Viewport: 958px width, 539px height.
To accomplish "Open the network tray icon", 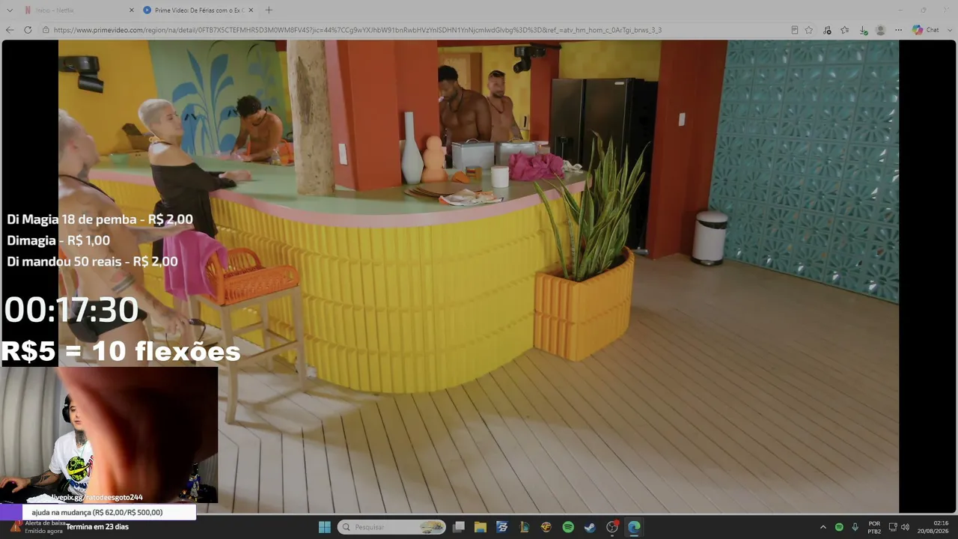I will click(893, 527).
